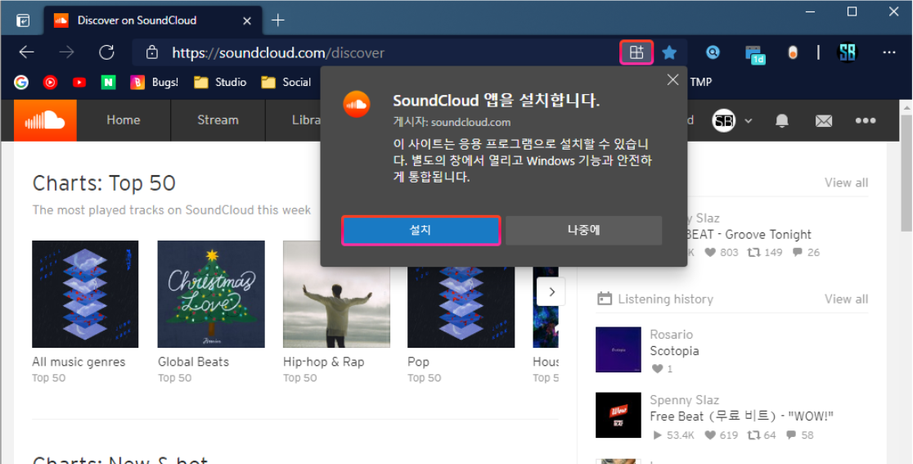The height and width of the screenshot is (464, 913).
Task: Open the 1d calendar extension icon
Action: [755, 54]
